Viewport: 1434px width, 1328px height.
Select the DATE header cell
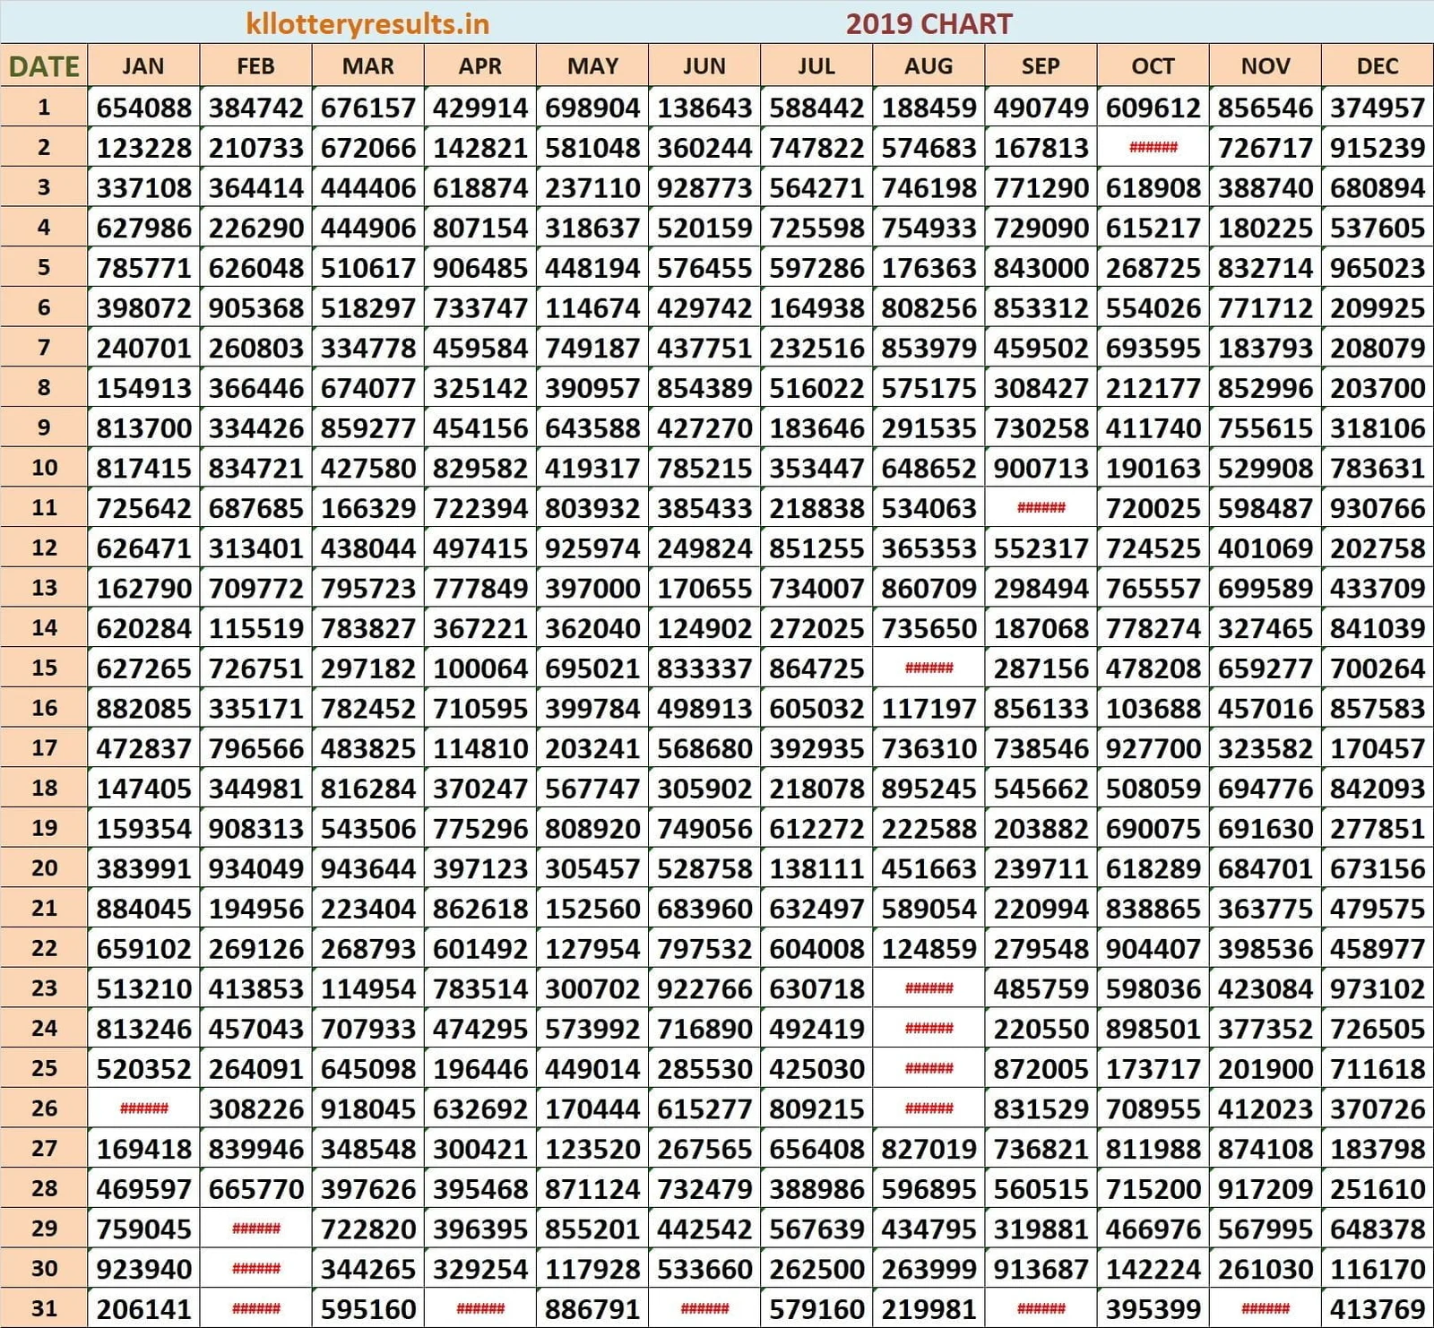coord(42,65)
